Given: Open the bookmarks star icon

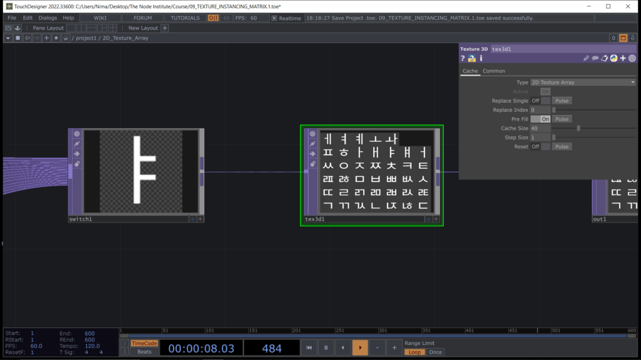Looking at the screenshot, I should tap(56, 38).
